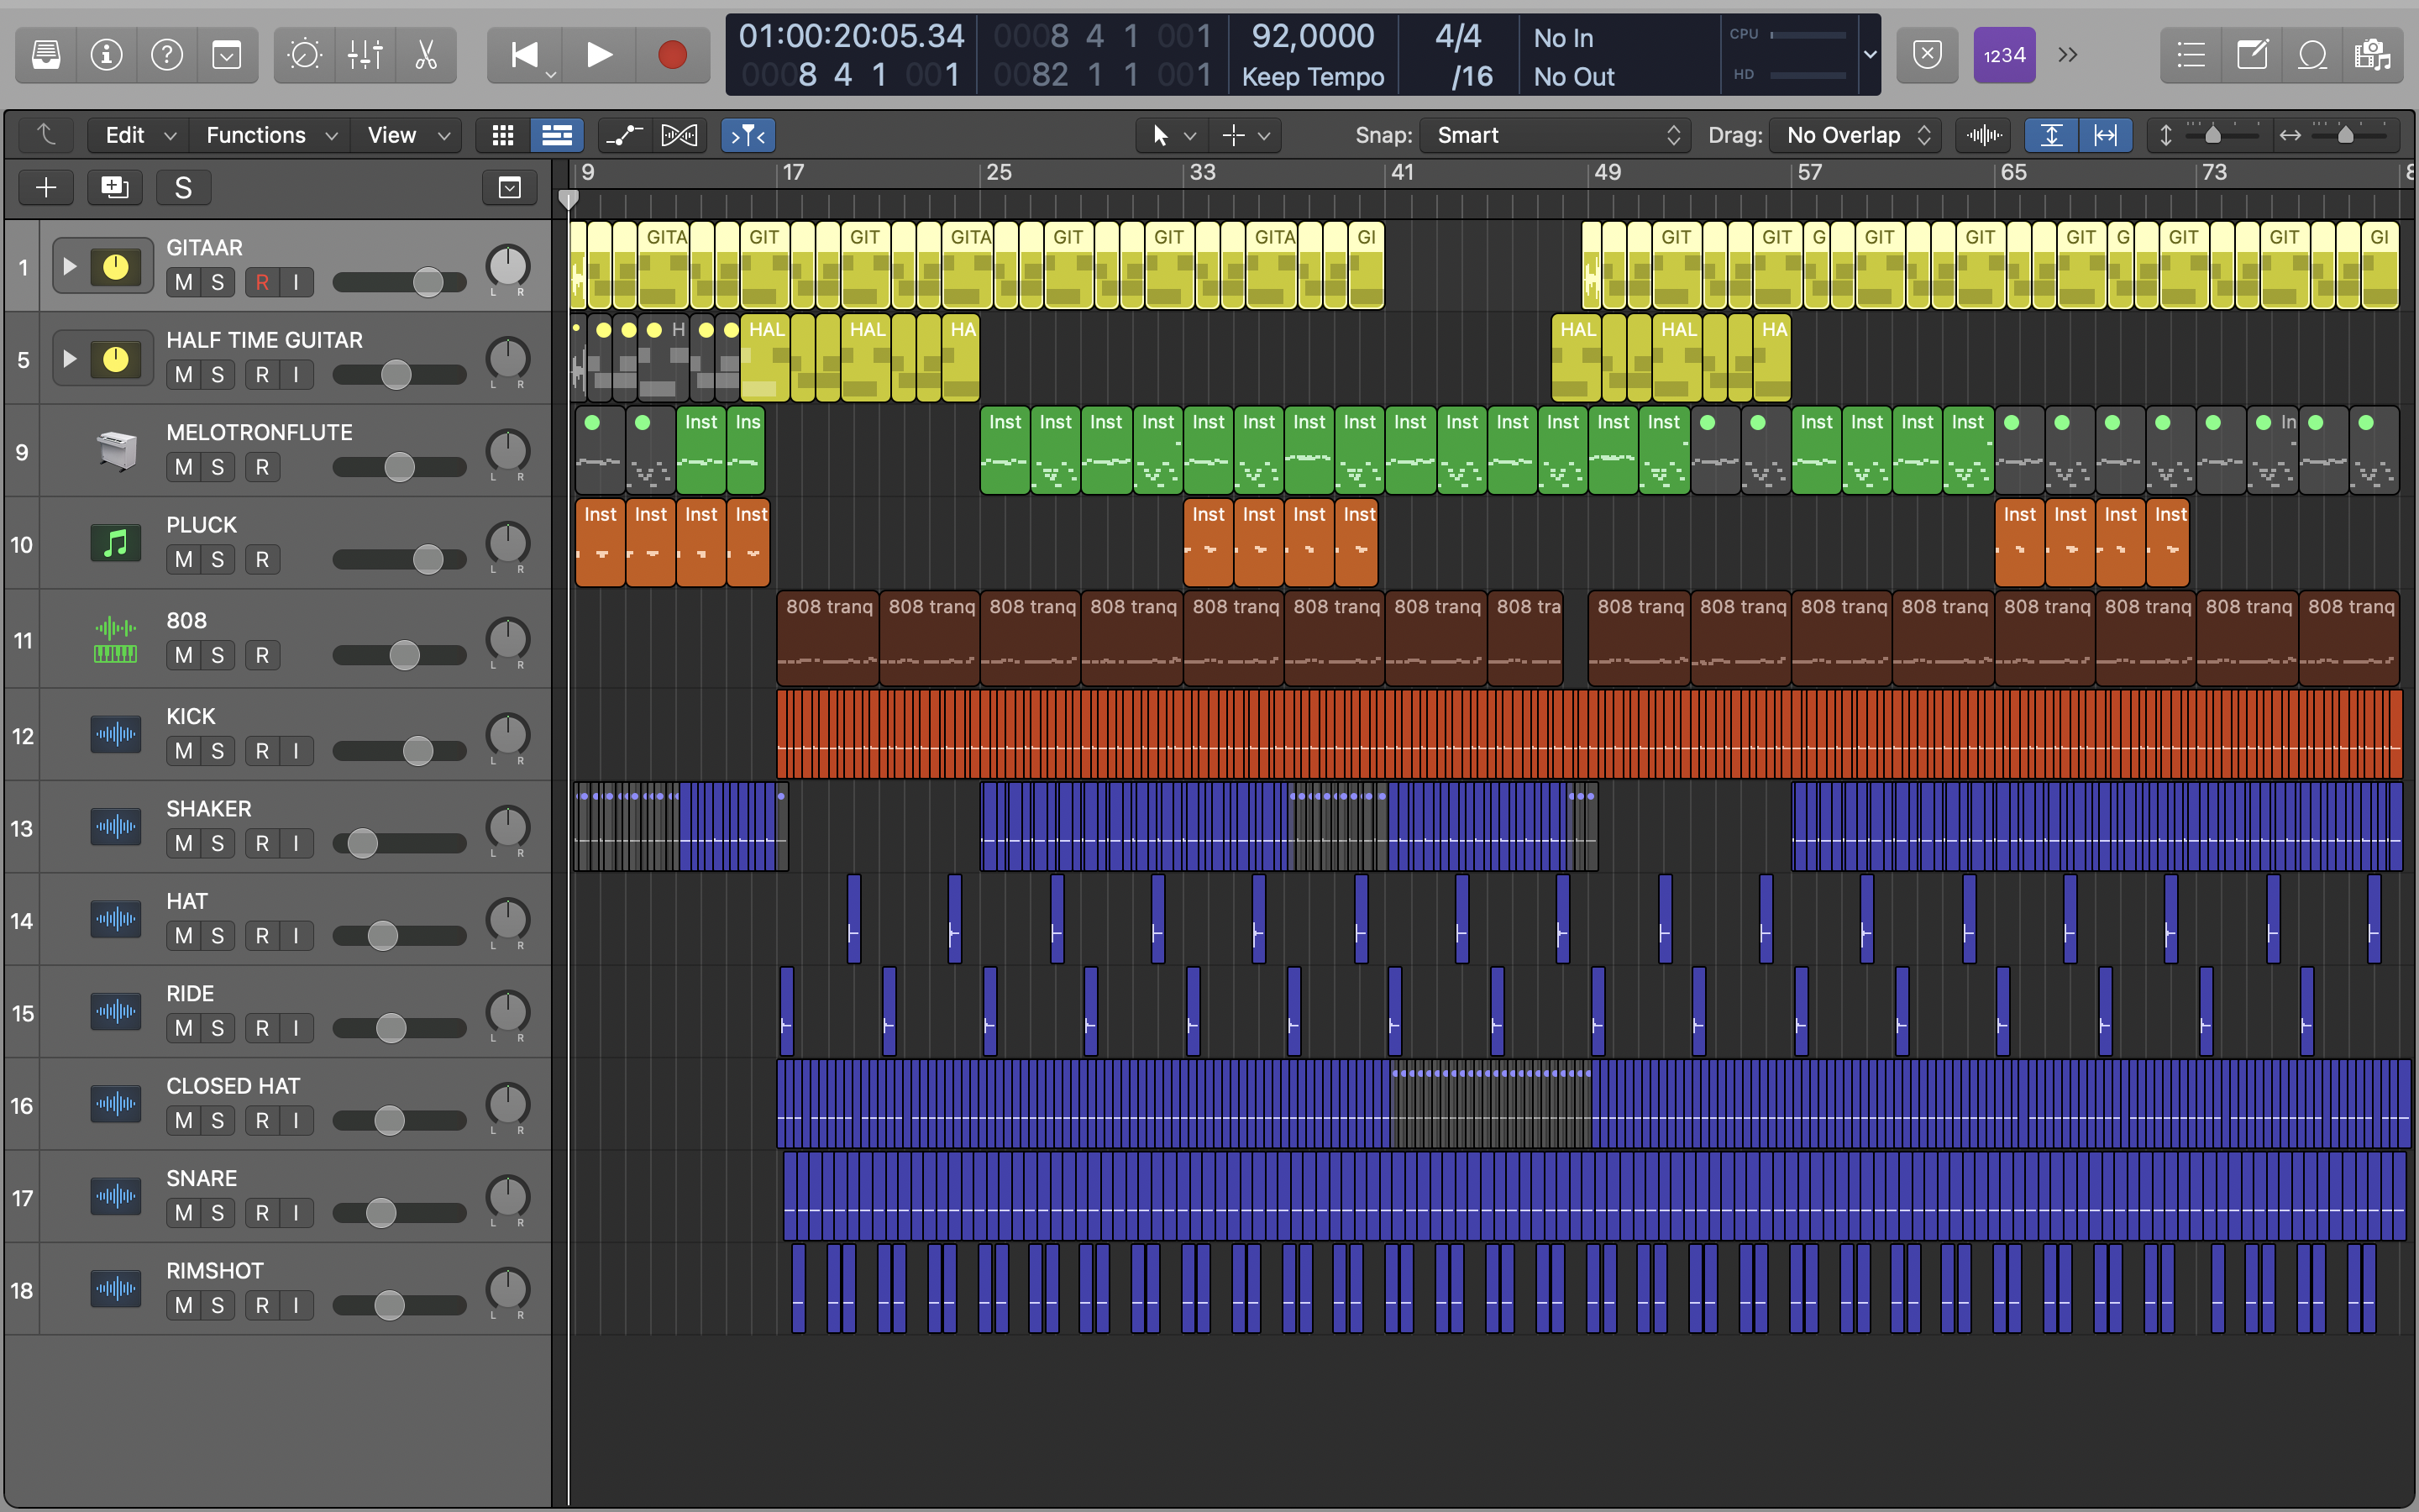This screenshot has width=2419, height=1512.
Task: Open the Scissors editors icon
Action: coord(427,55)
